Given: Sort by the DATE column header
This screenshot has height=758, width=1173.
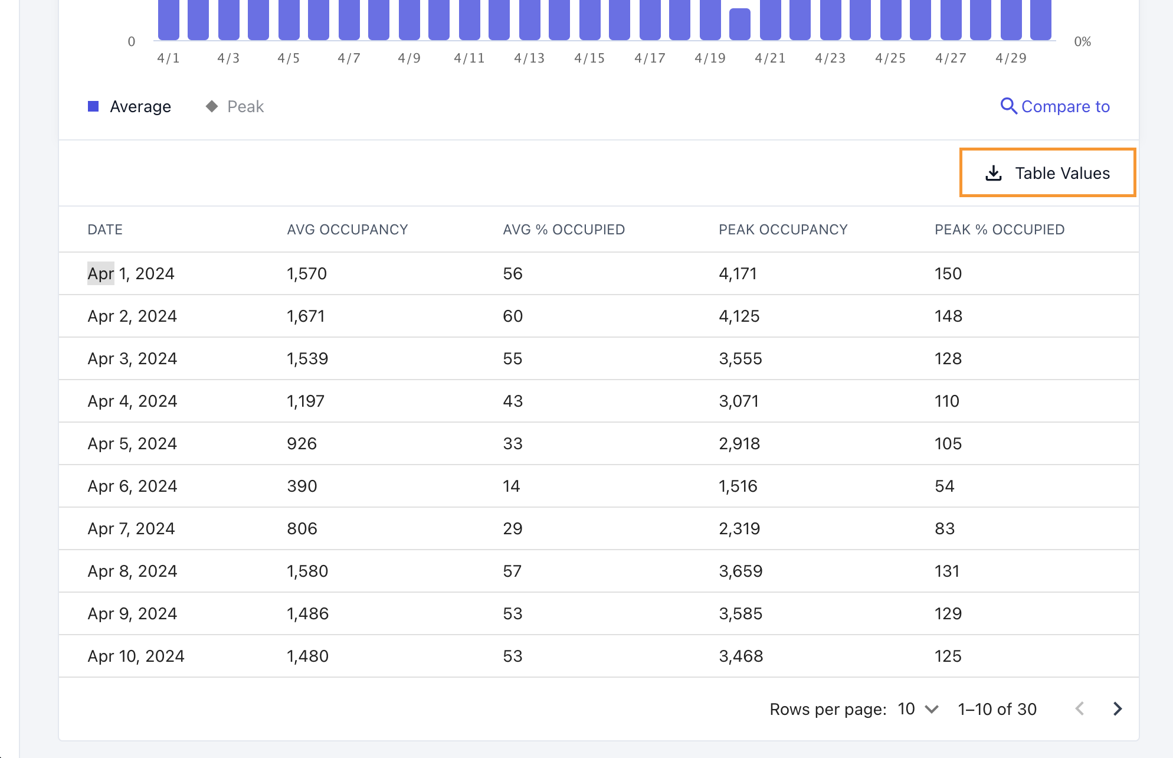Looking at the screenshot, I should coord(105,230).
